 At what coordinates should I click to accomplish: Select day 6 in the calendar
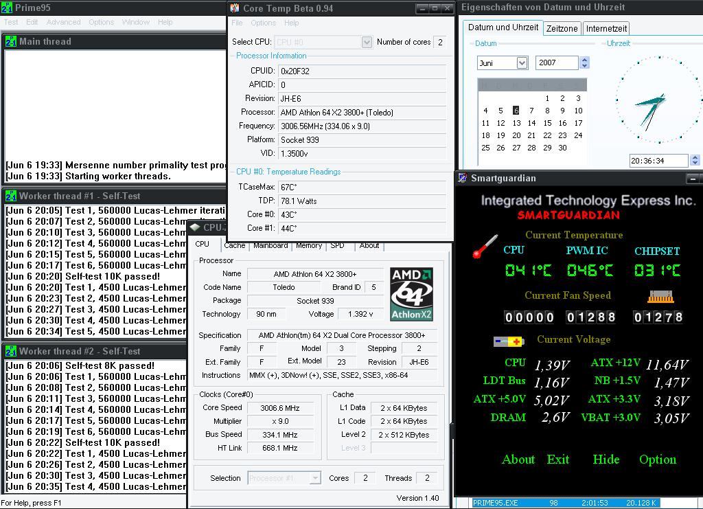[x=516, y=111]
